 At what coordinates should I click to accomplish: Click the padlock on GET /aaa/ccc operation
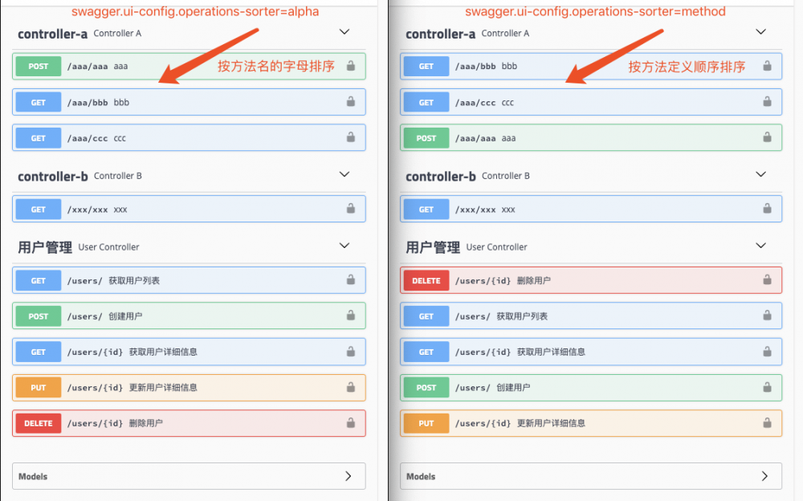click(x=351, y=137)
